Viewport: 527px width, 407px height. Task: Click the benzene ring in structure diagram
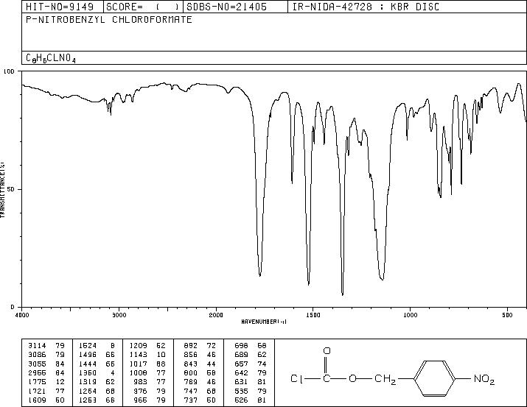click(x=435, y=379)
